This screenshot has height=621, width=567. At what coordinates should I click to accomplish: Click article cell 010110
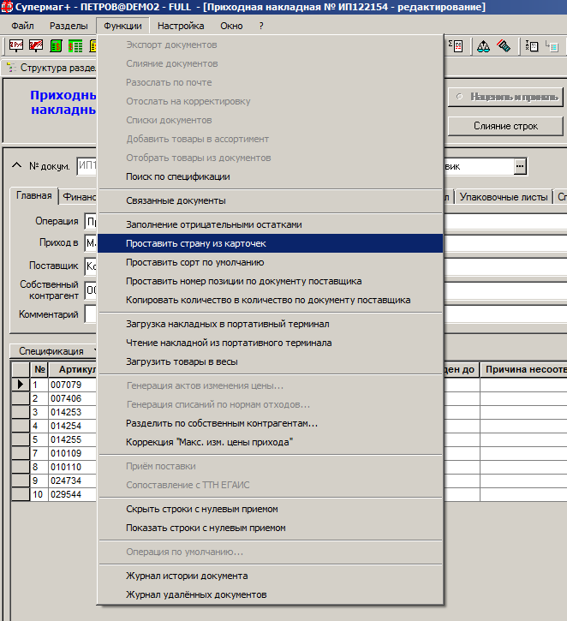click(x=73, y=467)
